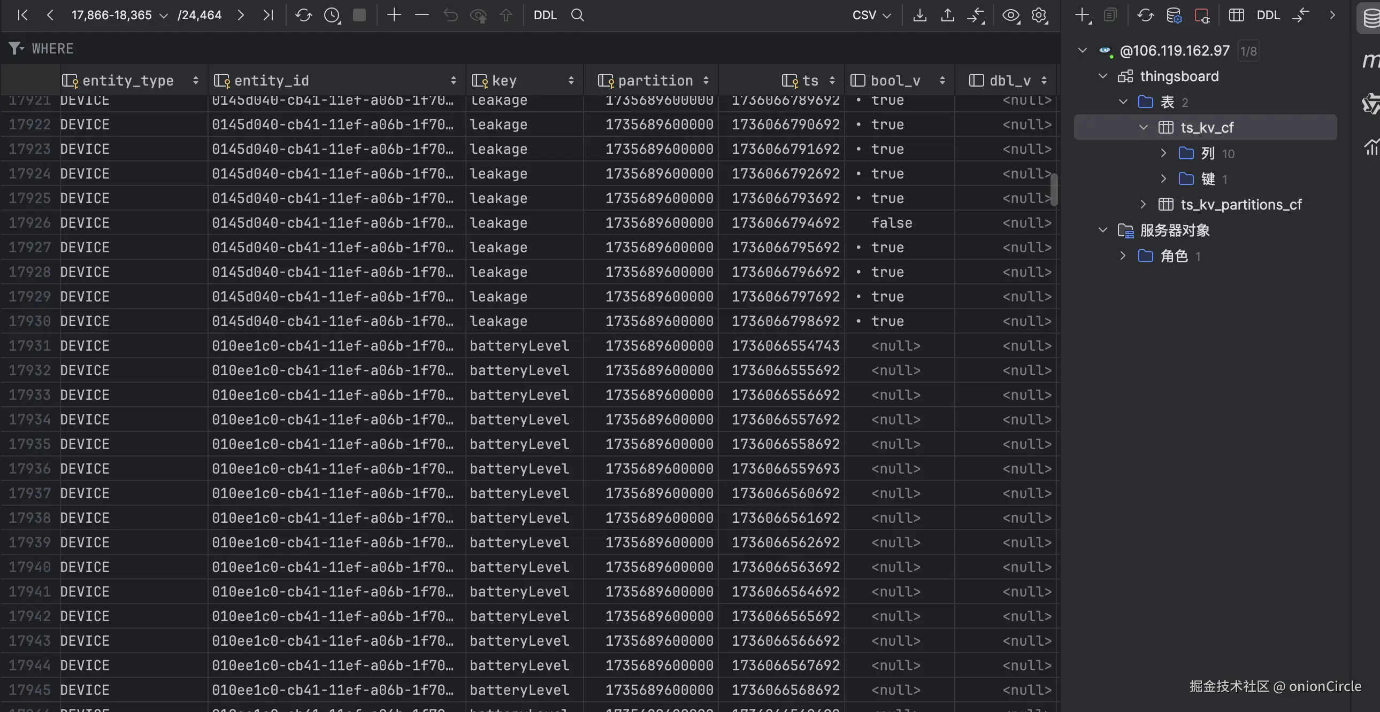
Task: Click the export data download icon
Action: 919,15
